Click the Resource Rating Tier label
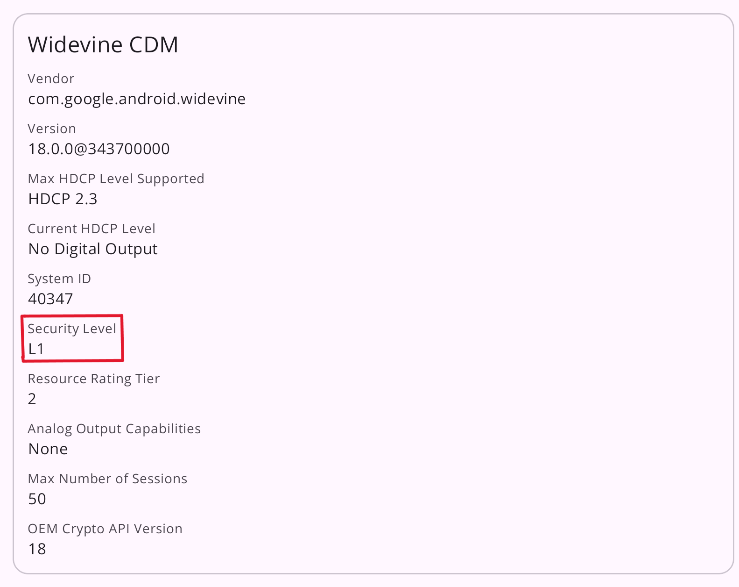Image resolution: width=739 pixels, height=587 pixels. tap(94, 379)
